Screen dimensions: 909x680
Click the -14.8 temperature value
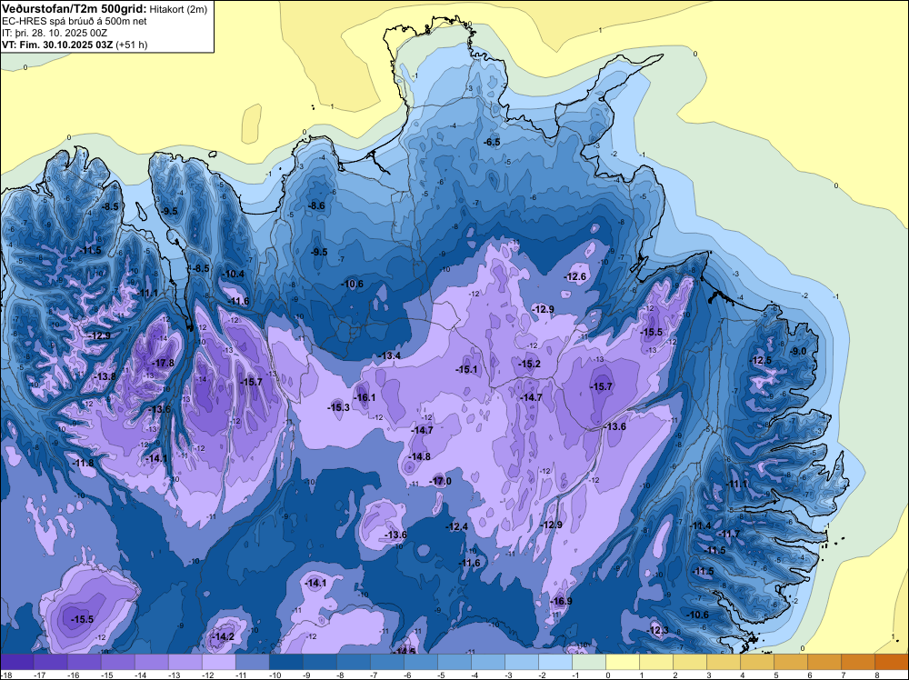coord(419,456)
